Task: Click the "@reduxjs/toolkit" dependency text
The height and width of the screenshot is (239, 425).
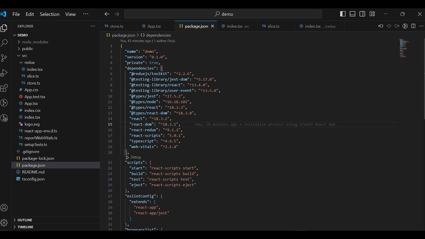Action: tap(149, 74)
